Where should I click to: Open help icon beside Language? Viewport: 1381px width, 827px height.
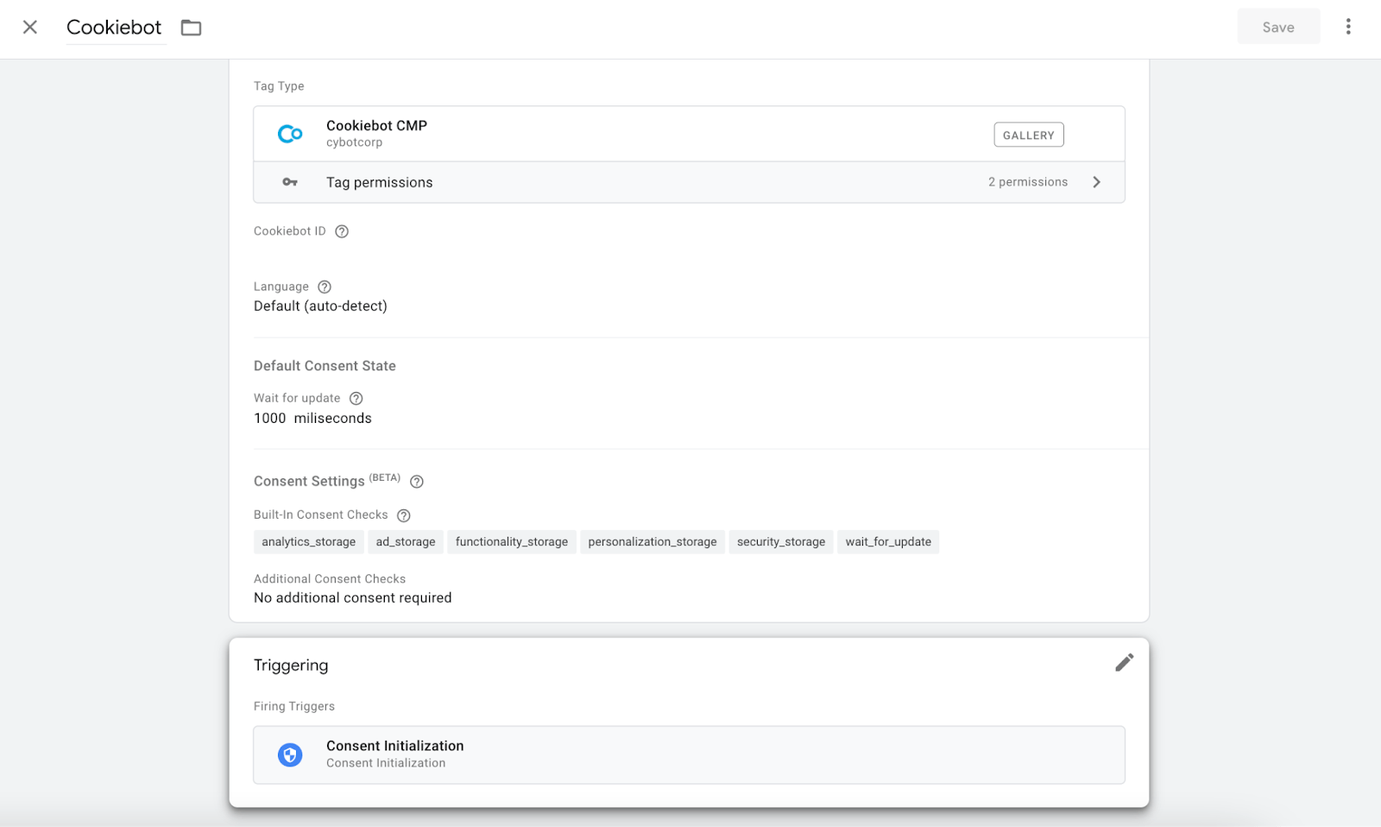tap(325, 287)
